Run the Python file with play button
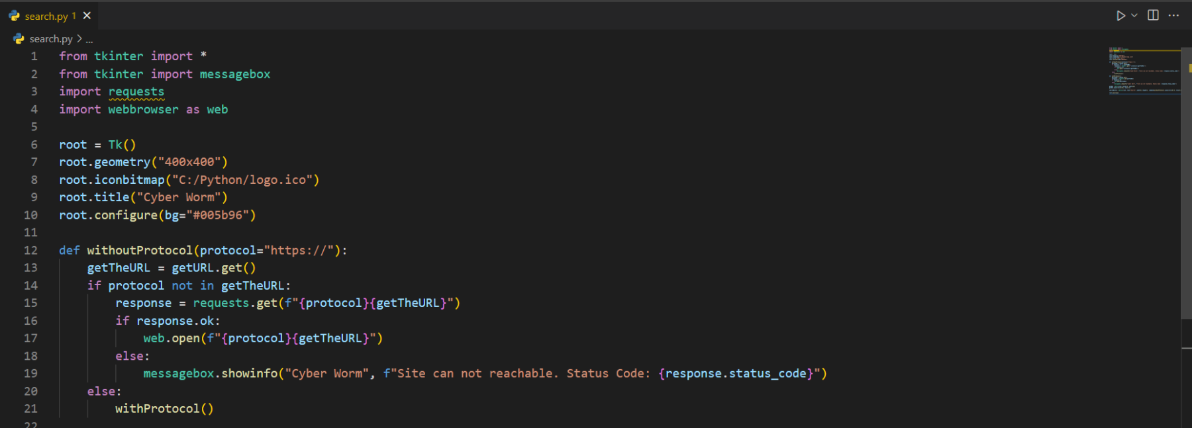 click(x=1120, y=16)
